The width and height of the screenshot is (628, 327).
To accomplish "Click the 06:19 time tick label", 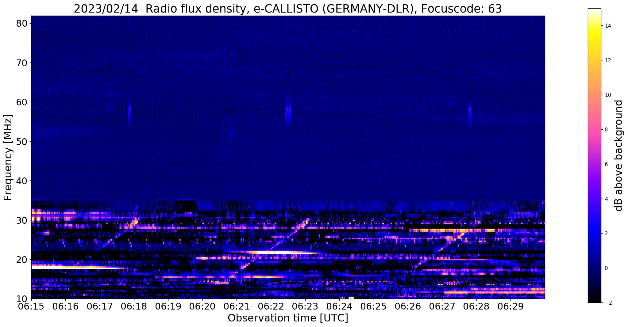I will pyautogui.click(x=168, y=306).
